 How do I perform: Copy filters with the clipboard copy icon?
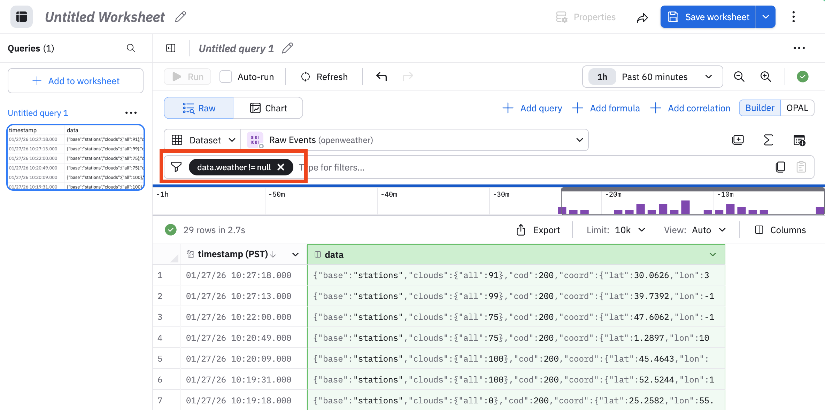780,167
